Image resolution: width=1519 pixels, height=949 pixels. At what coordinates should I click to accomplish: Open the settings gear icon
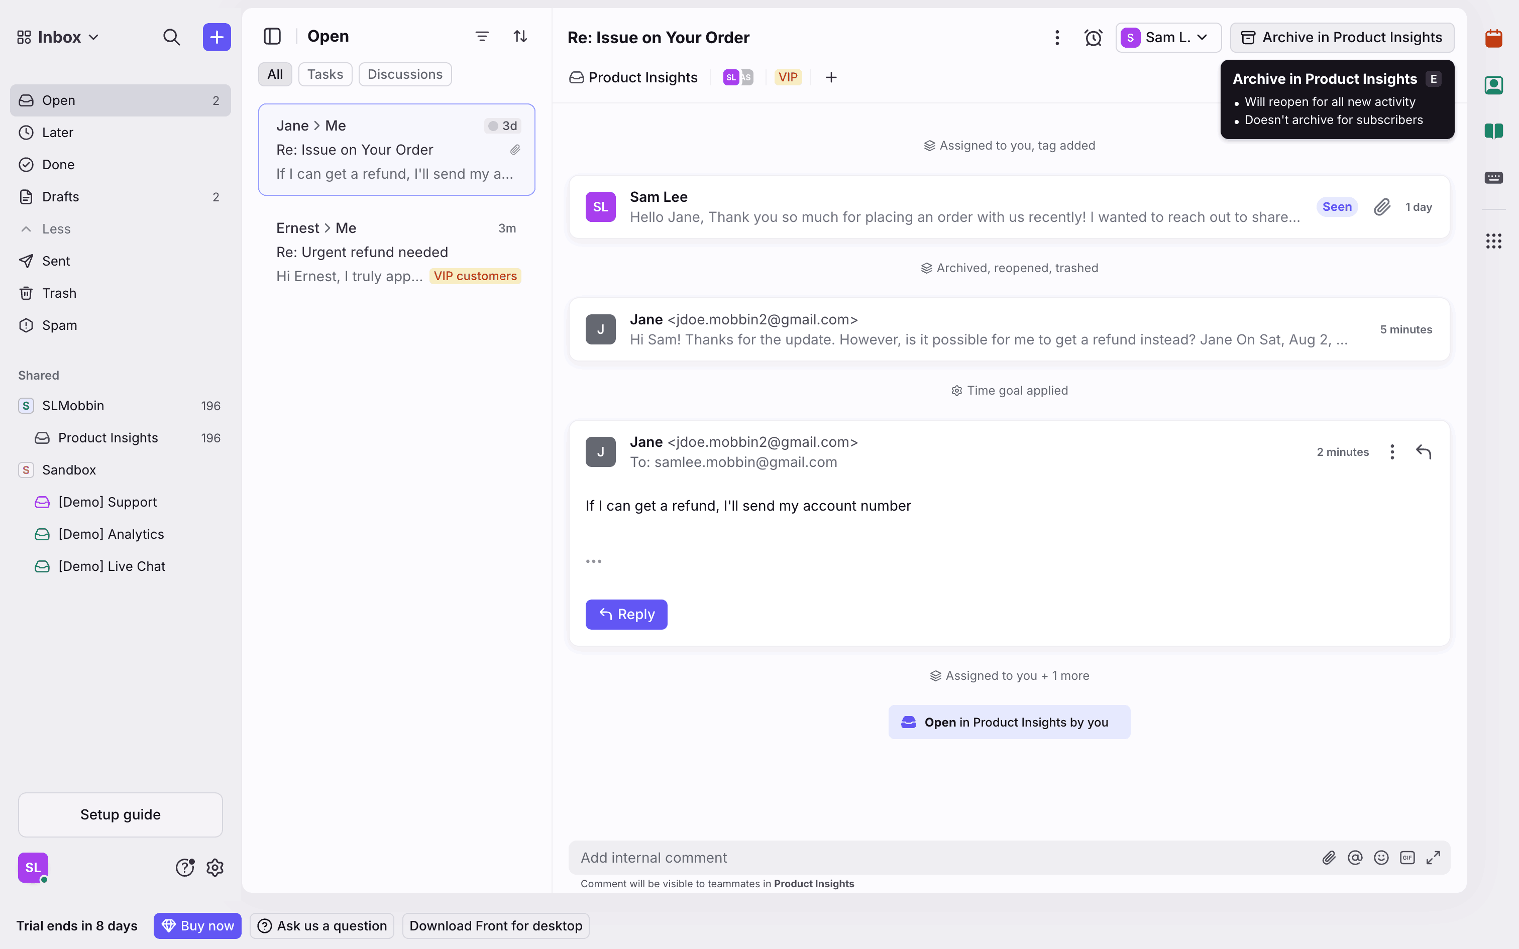(x=215, y=868)
